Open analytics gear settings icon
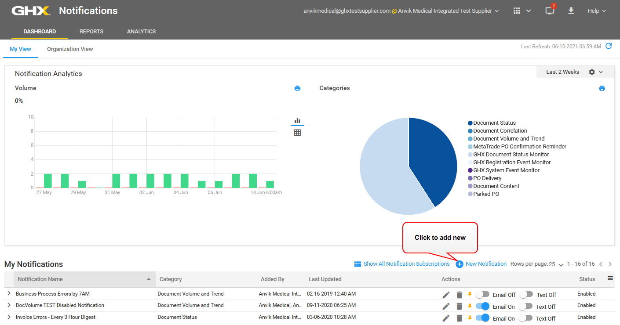The width and height of the screenshot is (620, 325). tap(592, 72)
